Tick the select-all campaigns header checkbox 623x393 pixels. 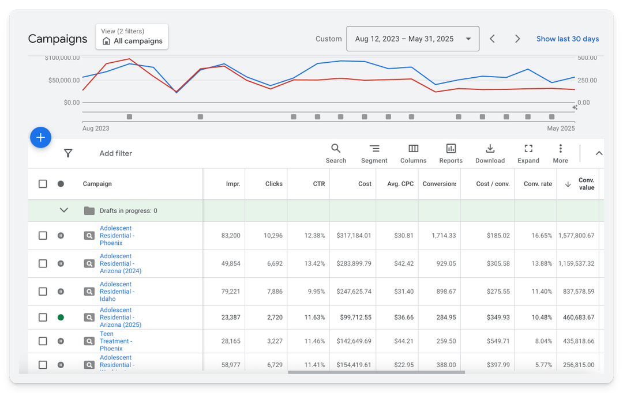(43, 184)
